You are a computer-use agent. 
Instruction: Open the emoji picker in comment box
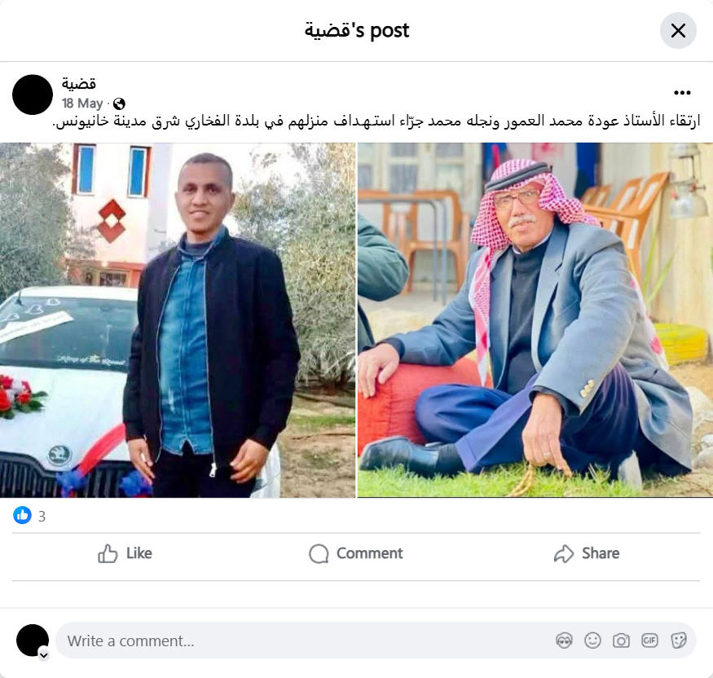[x=592, y=641]
